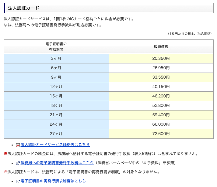Click the 46,200円 price cell

coord(161,96)
